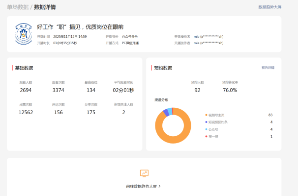Click the 观看人数 2694 statistic
This screenshot has height=196, width=298.
point(26,90)
